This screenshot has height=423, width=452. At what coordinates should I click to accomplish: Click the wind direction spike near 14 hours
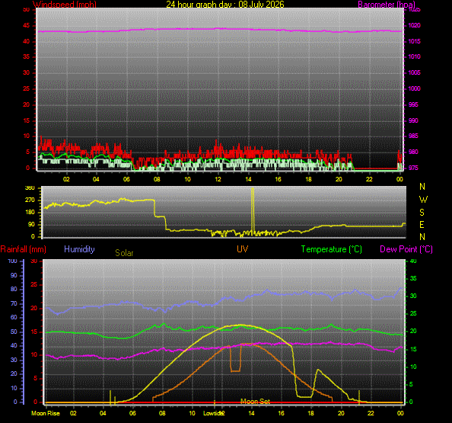click(x=253, y=211)
